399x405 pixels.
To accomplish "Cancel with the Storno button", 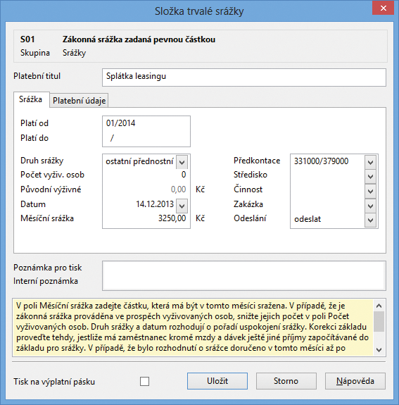I will (x=286, y=381).
